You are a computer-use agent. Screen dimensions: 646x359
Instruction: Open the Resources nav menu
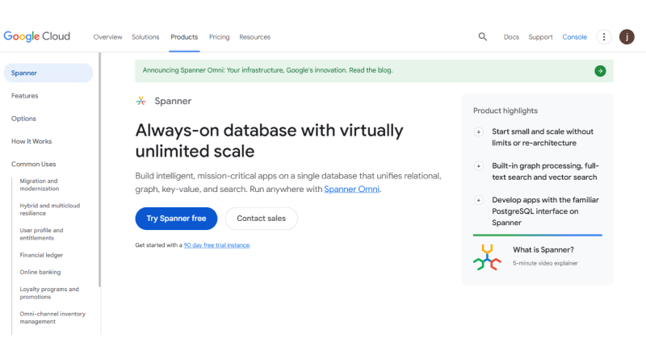tap(254, 37)
